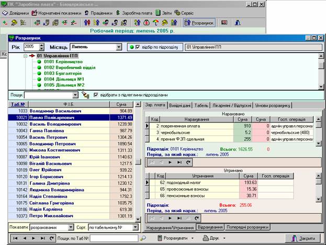Click Нараховано table scrollbar down arrow
Image resolution: width=326 pixels, height=245 pixels.
(x=318, y=143)
